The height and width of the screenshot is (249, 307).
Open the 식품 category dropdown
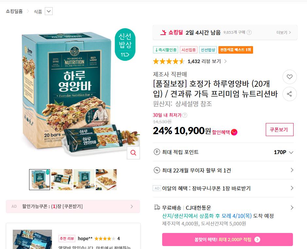pos(49,11)
